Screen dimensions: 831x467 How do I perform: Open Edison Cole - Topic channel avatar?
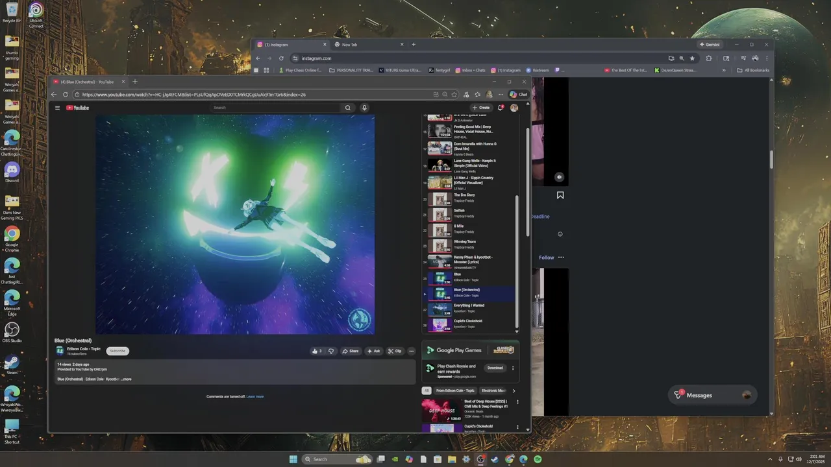pyautogui.click(x=60, y=351)
